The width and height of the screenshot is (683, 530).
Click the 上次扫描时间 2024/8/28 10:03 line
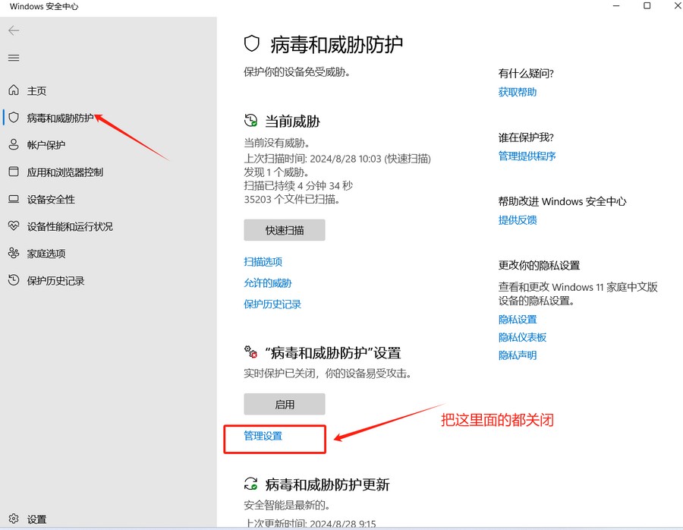337,159
